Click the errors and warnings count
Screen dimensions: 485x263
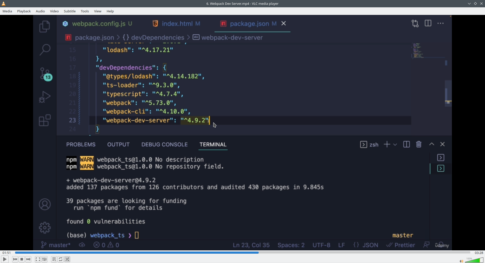point(106,245)
